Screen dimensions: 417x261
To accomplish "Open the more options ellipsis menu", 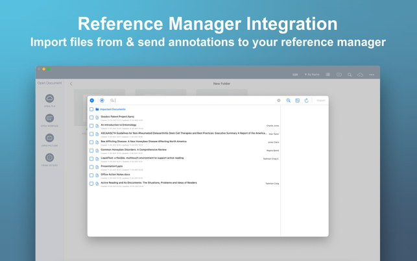I will [372, 75].
